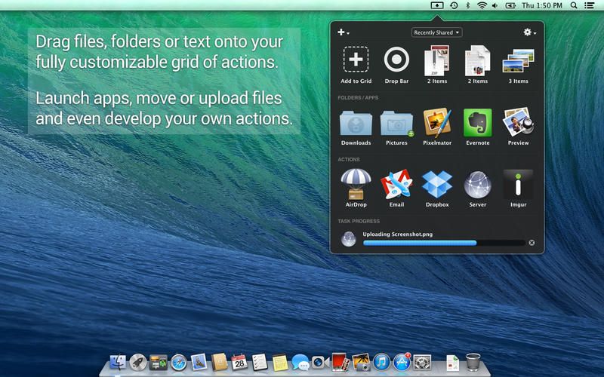
Task: Click the Uploading Screenshot.png progress bar
Action: pyautogui.click(x=443, y=243)
